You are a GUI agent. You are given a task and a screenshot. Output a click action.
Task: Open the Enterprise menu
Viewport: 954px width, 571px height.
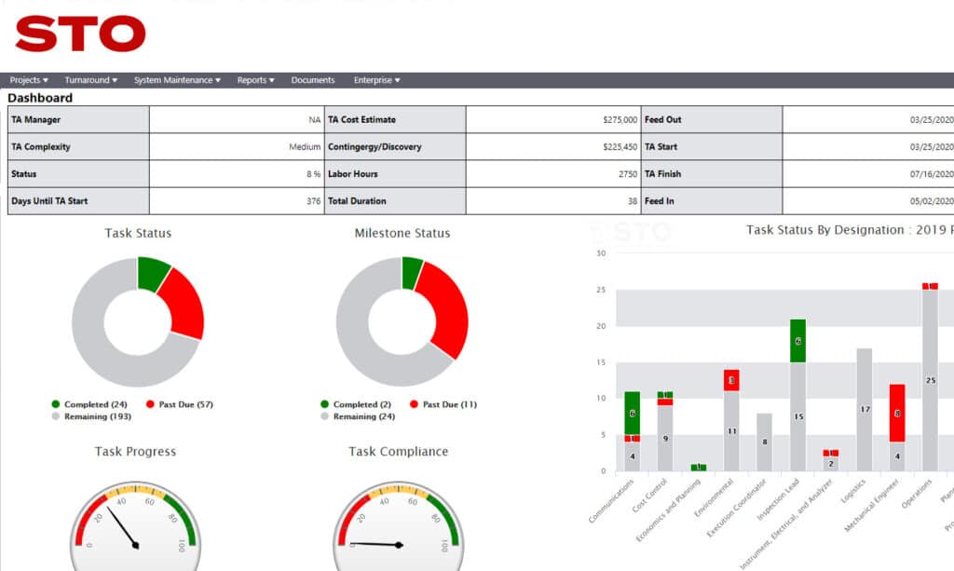tap(376, 80)
